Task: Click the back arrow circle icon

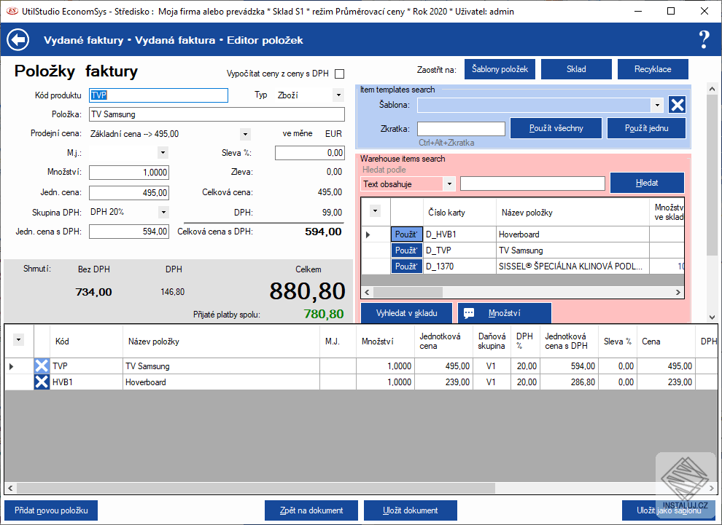Action: click(x=18, y=40)
